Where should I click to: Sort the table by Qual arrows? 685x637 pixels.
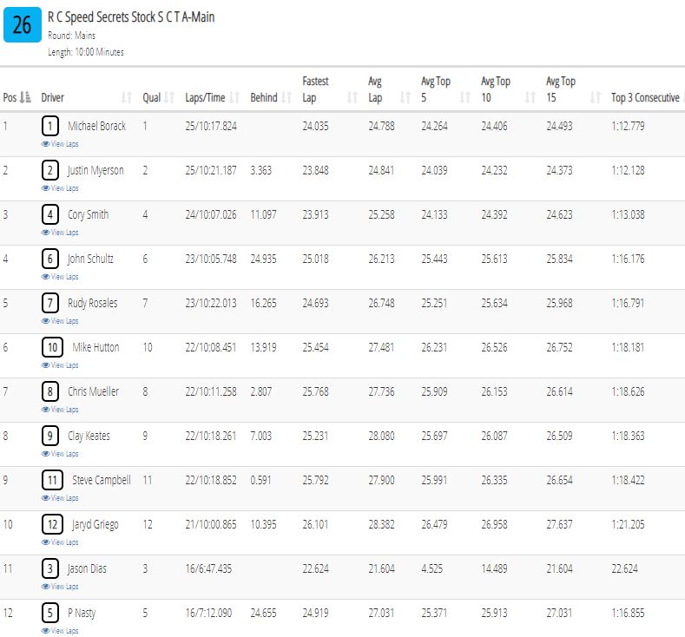tap(169, 97)
